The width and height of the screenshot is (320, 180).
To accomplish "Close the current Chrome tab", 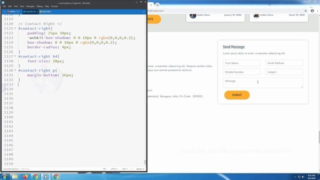I will point(151,4).
